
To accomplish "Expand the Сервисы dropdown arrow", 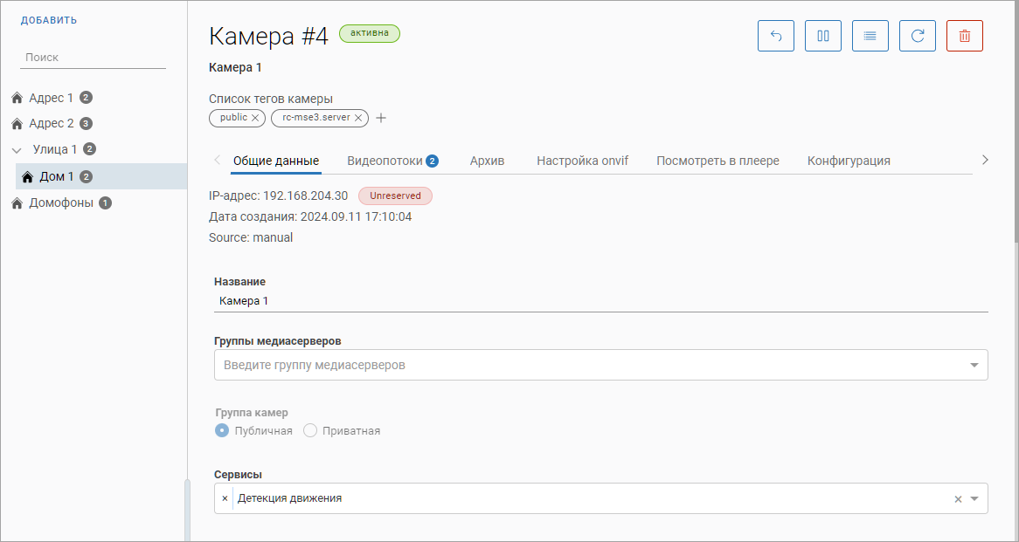I will [974, 499].
